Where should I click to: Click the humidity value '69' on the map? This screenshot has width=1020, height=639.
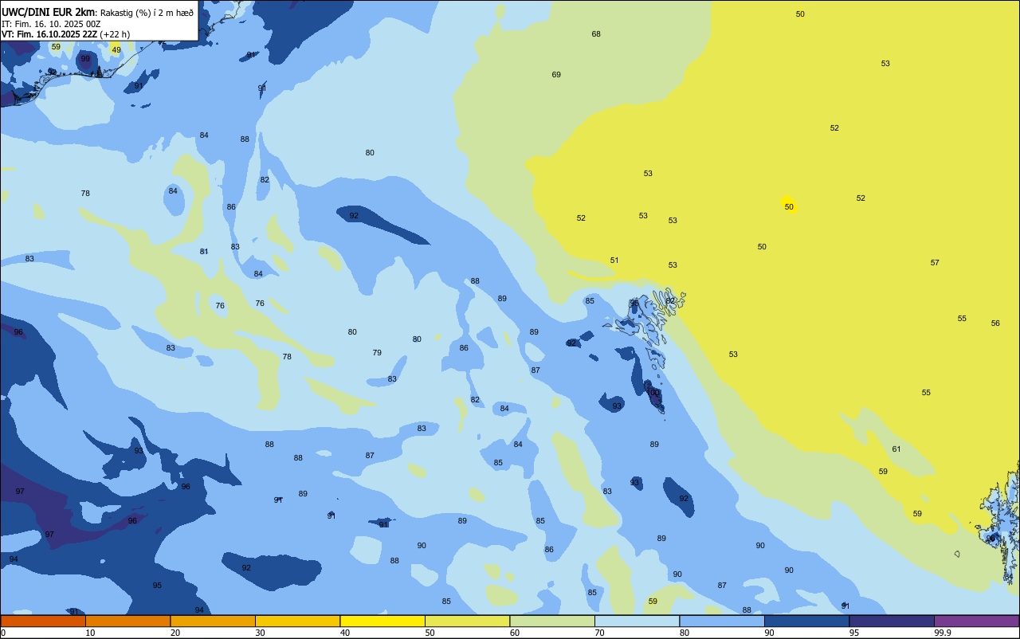pos(556,75)
